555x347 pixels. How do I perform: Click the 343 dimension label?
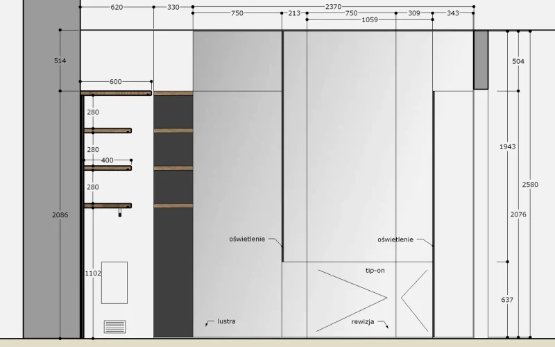click(x=453, y=13)
